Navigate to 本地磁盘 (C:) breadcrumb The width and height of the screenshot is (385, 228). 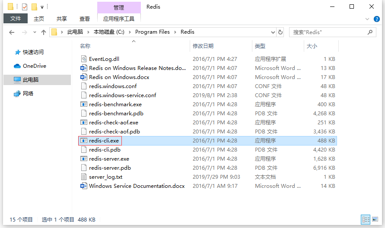(x=109, y=32)
